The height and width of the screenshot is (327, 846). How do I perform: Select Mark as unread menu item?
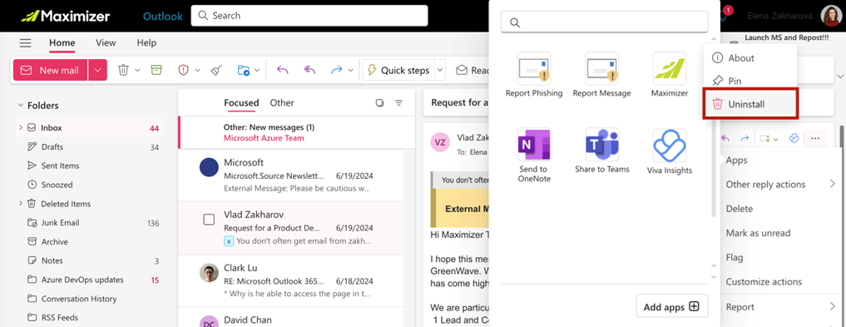780,233
